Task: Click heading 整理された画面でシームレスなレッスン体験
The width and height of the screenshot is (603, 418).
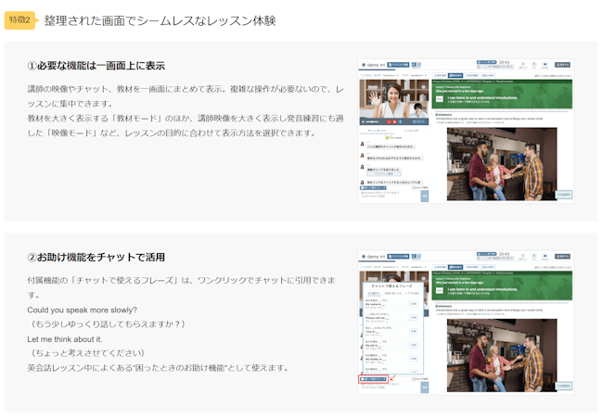Action: [160, 20]
